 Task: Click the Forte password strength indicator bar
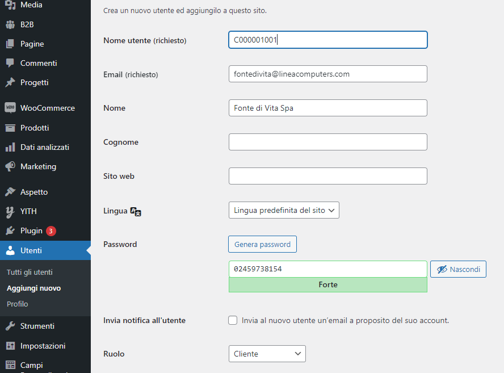327,285
